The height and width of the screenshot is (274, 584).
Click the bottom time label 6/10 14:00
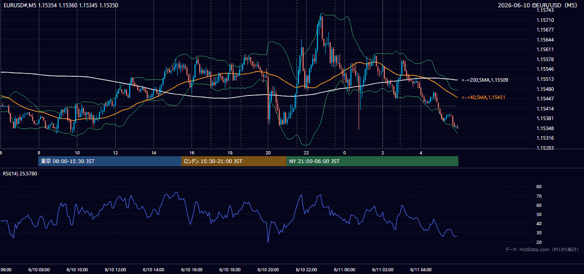(154, 270)
